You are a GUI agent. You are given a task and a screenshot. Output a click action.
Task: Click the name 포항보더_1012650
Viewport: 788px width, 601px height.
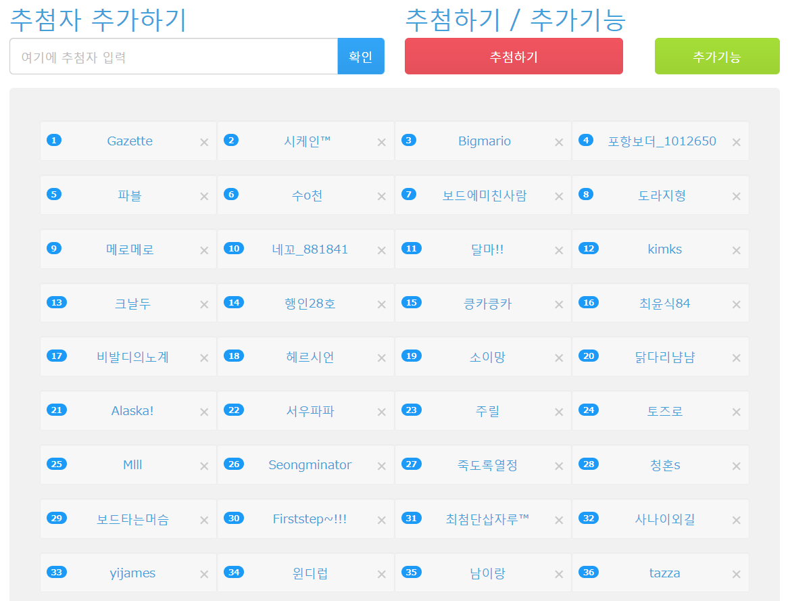(x=662, y=141)
